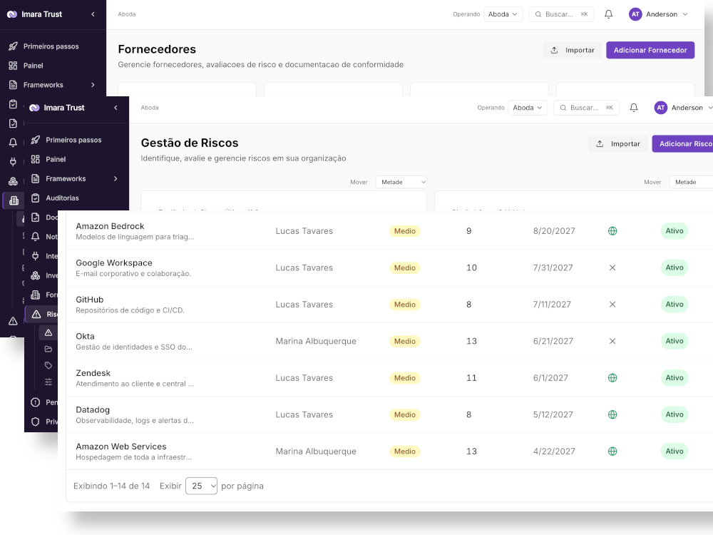Click the X icon in the GitHub row
The width and height of the screenshot is (713, 535).
612,305
